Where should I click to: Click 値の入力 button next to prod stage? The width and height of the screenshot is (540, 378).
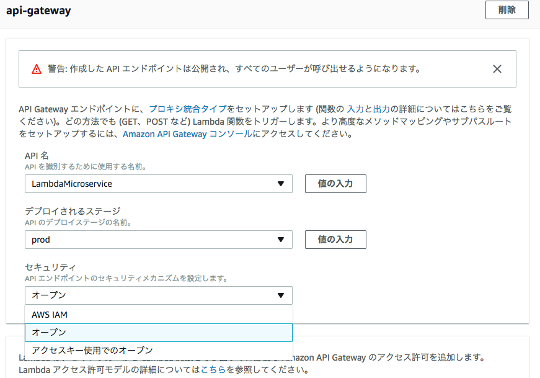(x=335, y=240)
